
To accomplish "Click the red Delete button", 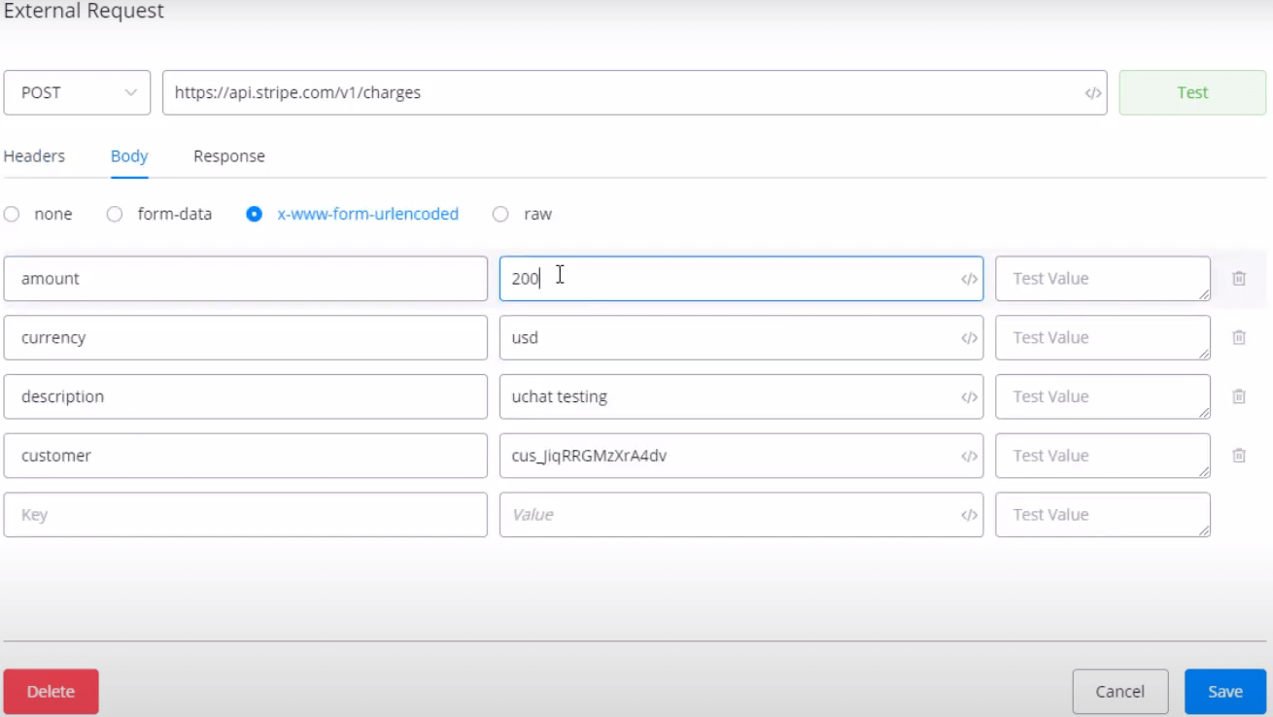I will click(x=51, y=692).
